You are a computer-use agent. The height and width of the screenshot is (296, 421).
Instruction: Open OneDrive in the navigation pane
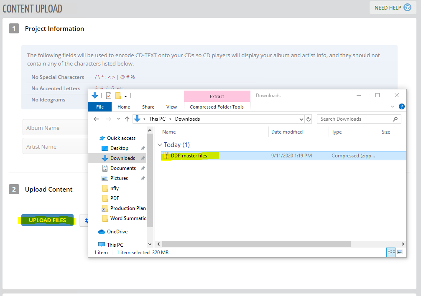(117, 232)
